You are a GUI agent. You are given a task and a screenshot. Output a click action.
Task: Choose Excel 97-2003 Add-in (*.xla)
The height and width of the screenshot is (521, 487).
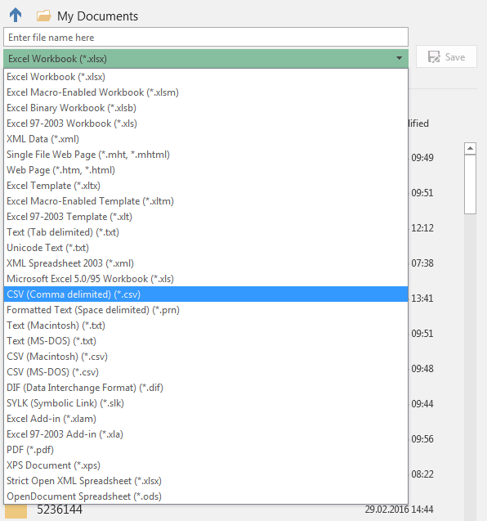pyautogui.click(x=206, y=434)
